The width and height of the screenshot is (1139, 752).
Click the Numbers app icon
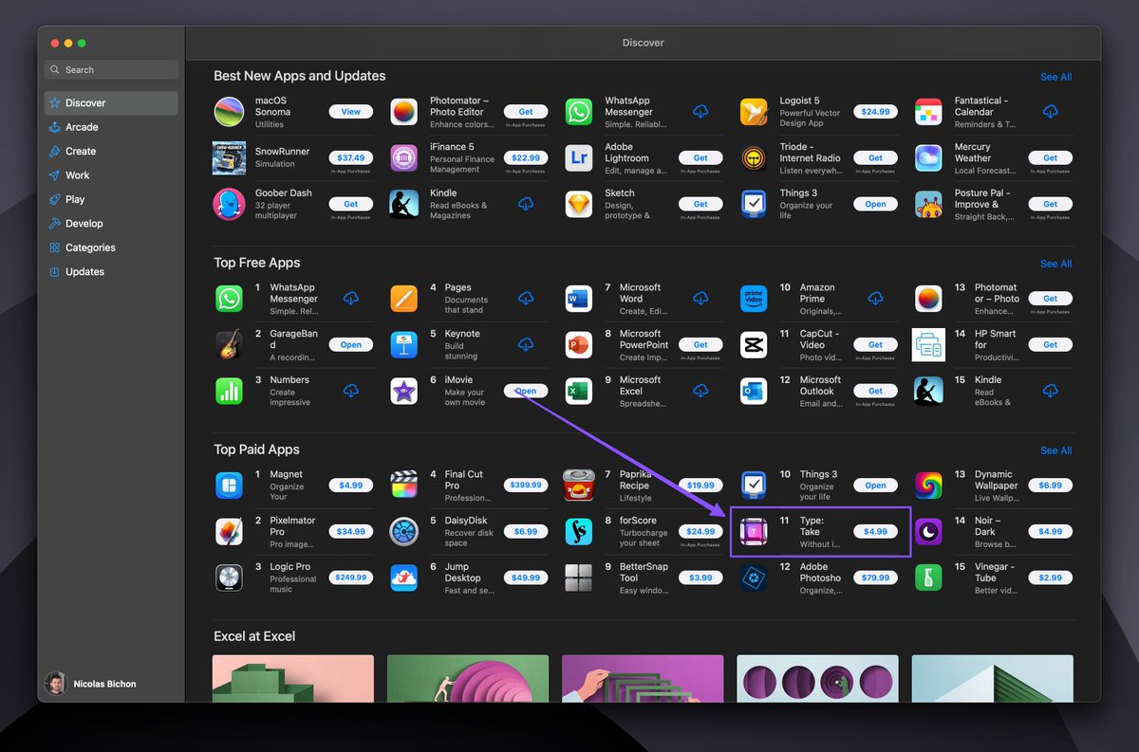click(x=229, y=391)
